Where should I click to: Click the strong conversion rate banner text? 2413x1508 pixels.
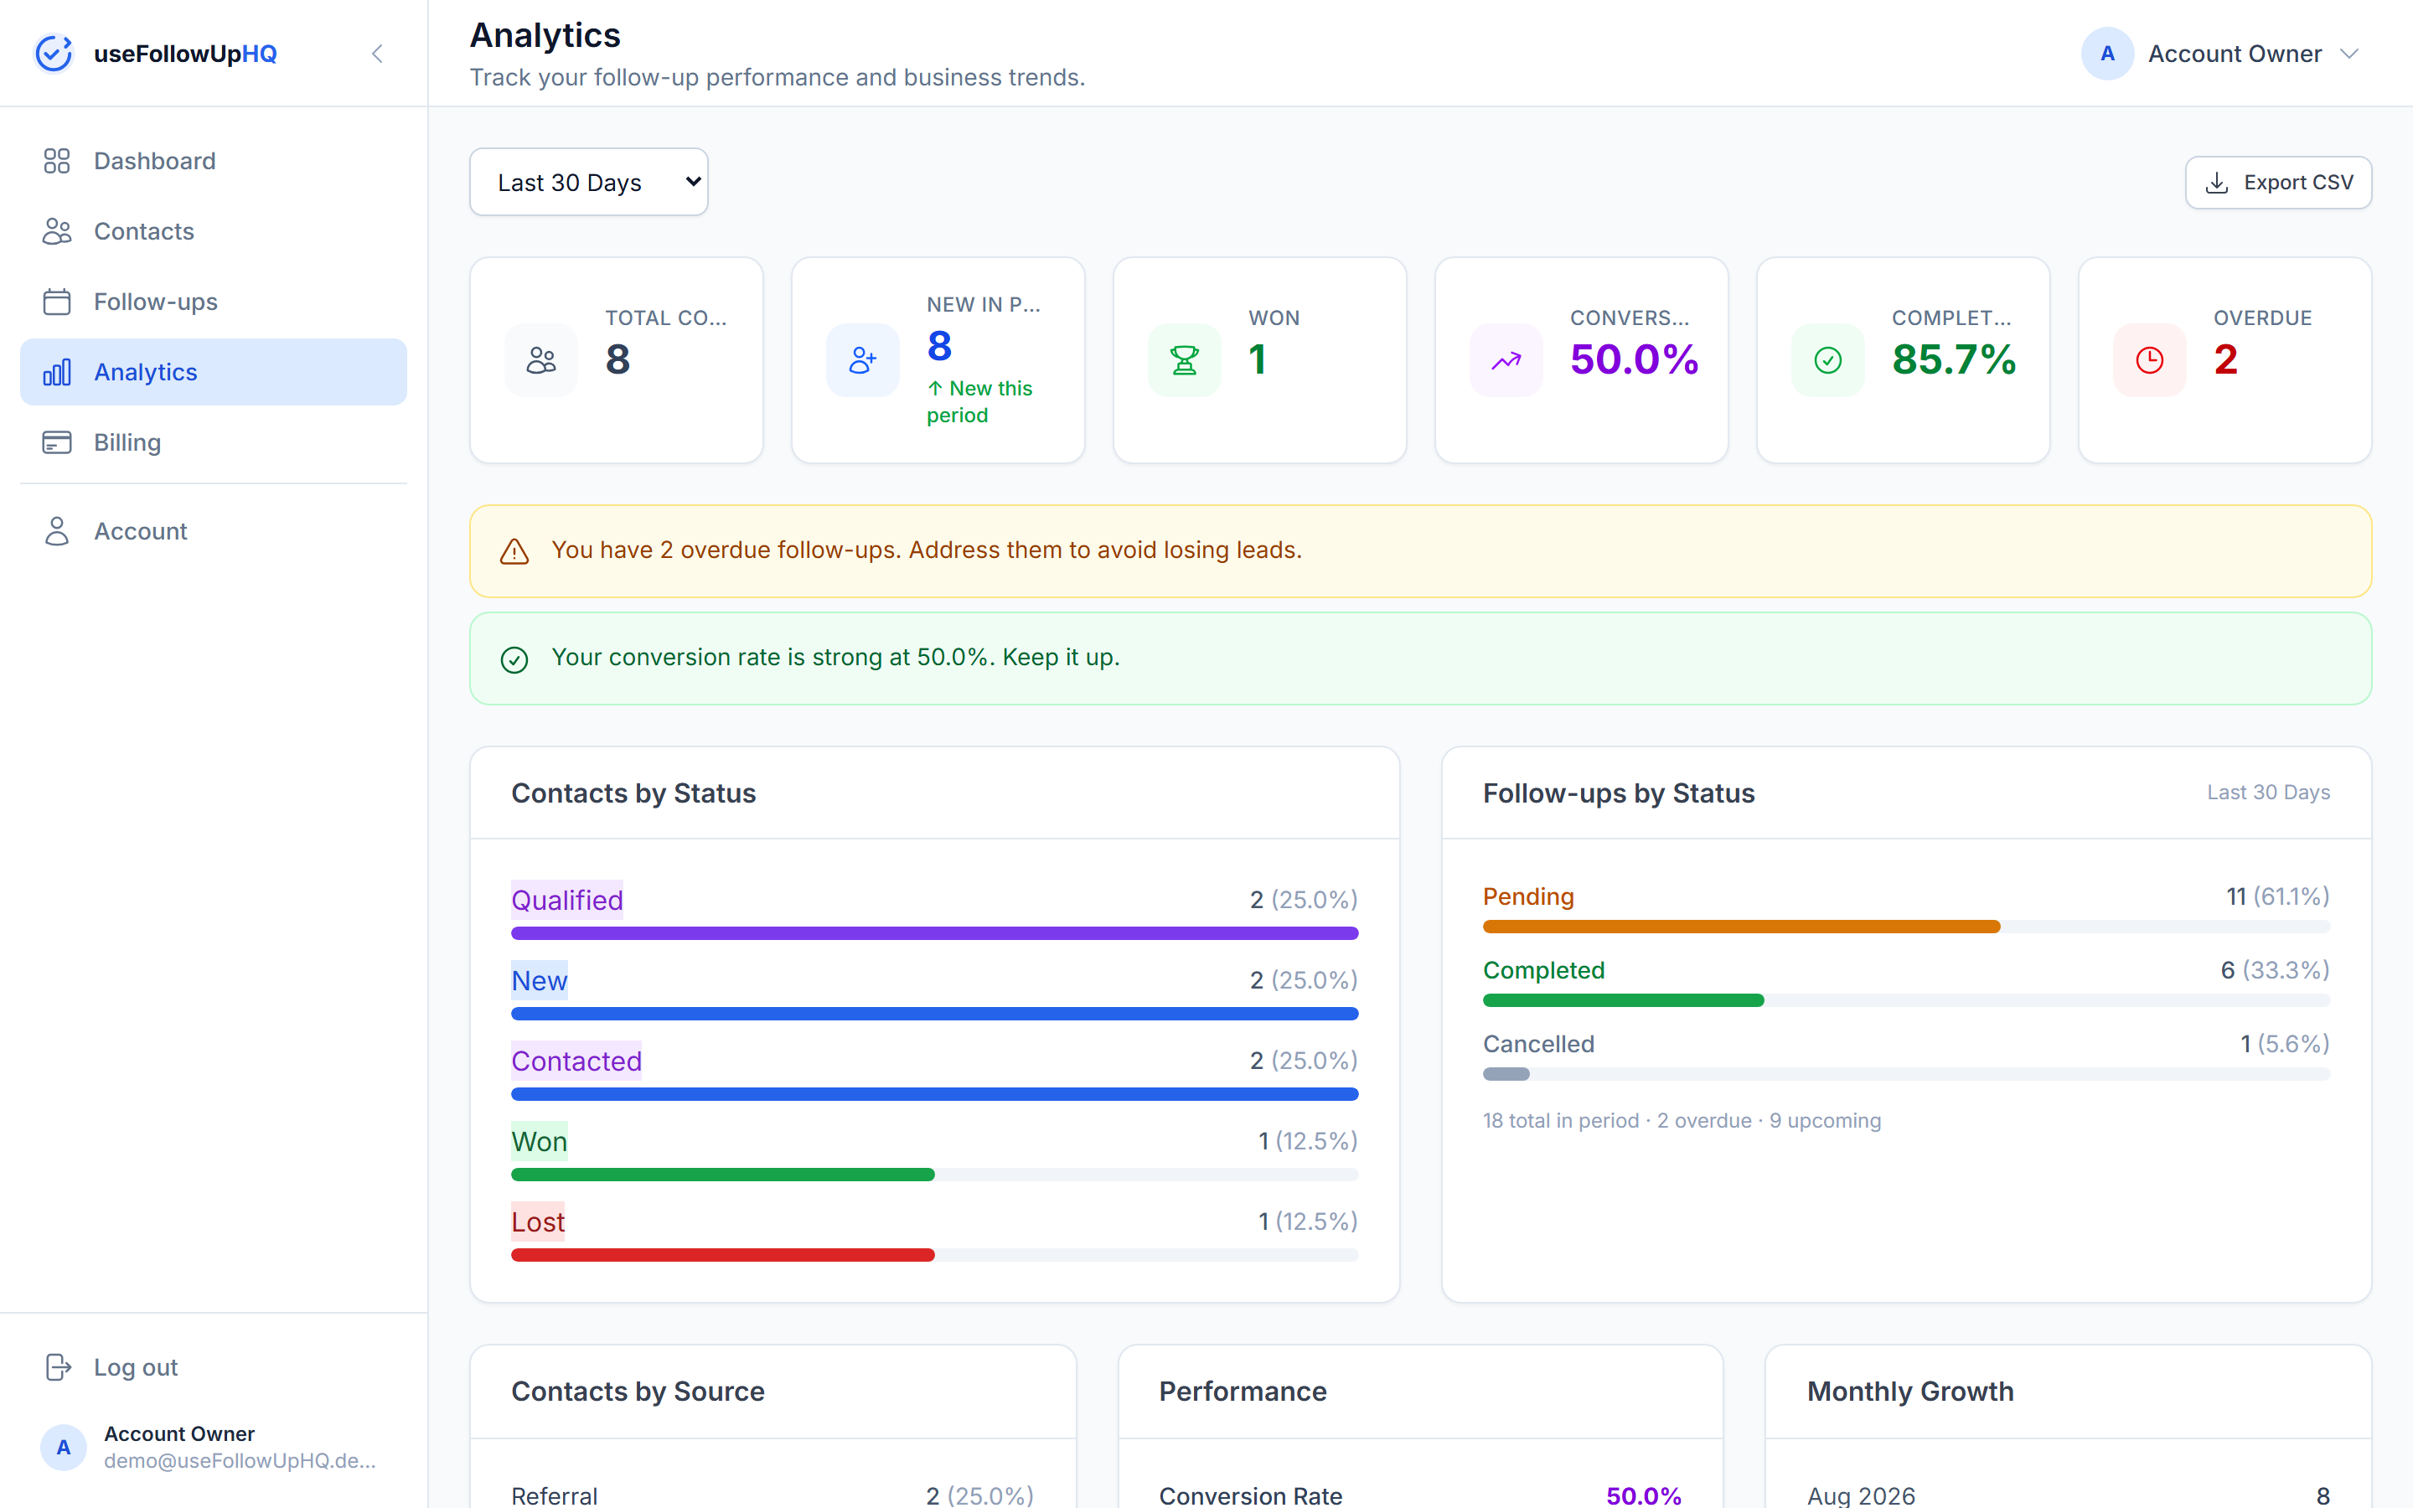[x=835, y=658]
